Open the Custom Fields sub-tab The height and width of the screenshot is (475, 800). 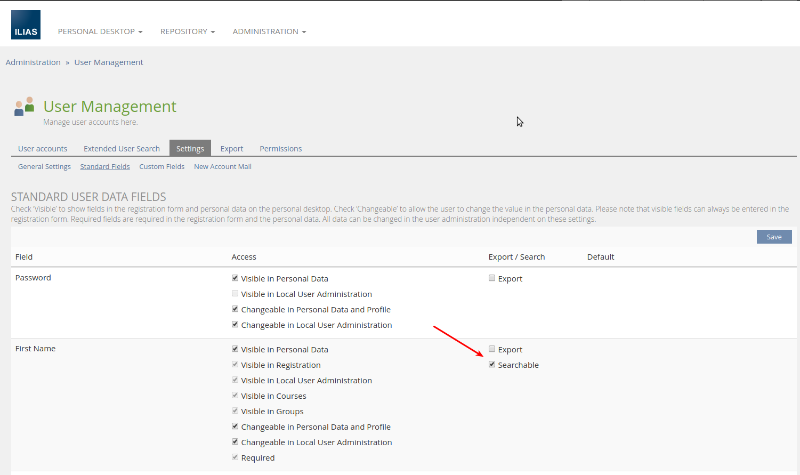(x=161, y=166)
